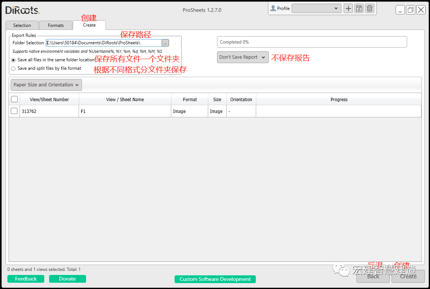Delete the profile with the trash icon

tap(370, 8)
